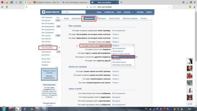Click the browser back arrow

(x=2, y=7)
